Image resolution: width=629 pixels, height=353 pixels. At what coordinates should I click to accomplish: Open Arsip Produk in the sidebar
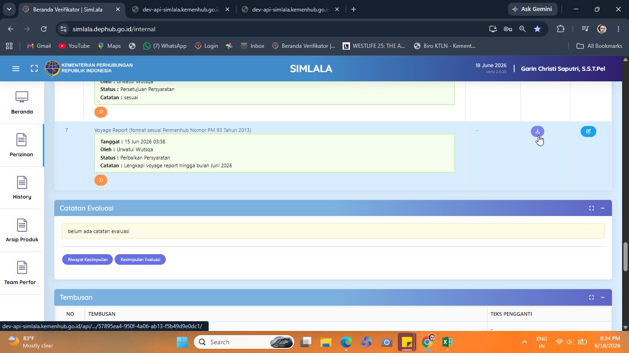(22, 231)
